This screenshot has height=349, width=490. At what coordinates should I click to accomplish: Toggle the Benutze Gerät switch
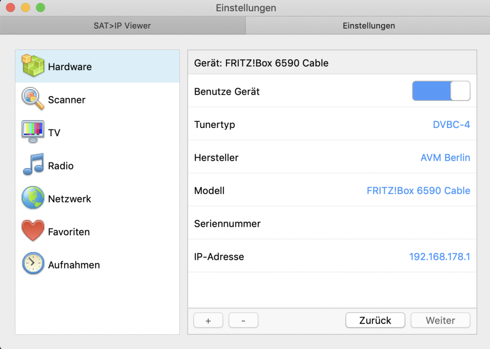click(x=441, y=91)
